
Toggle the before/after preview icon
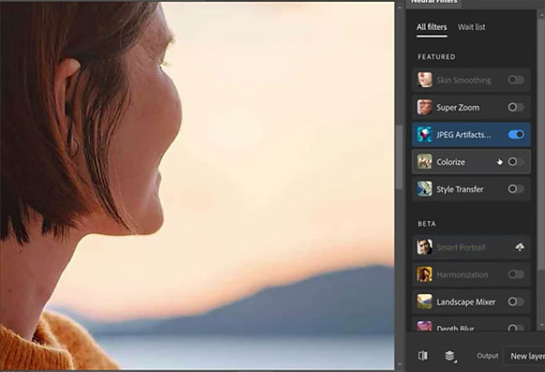click(x=423, y=356)
